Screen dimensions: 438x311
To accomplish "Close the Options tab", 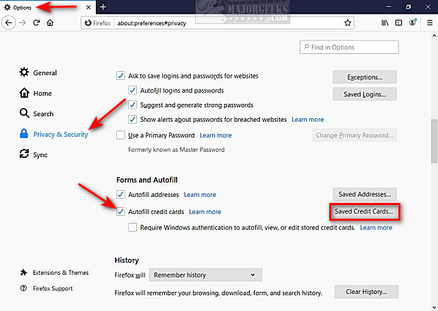I will pos(88,8).
